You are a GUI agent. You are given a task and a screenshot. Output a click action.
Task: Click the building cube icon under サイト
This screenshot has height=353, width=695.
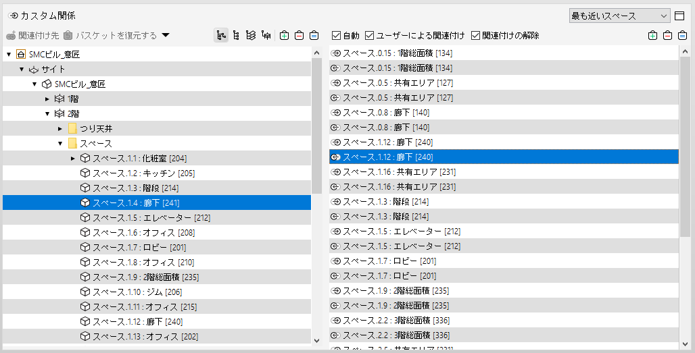[47, 84]
